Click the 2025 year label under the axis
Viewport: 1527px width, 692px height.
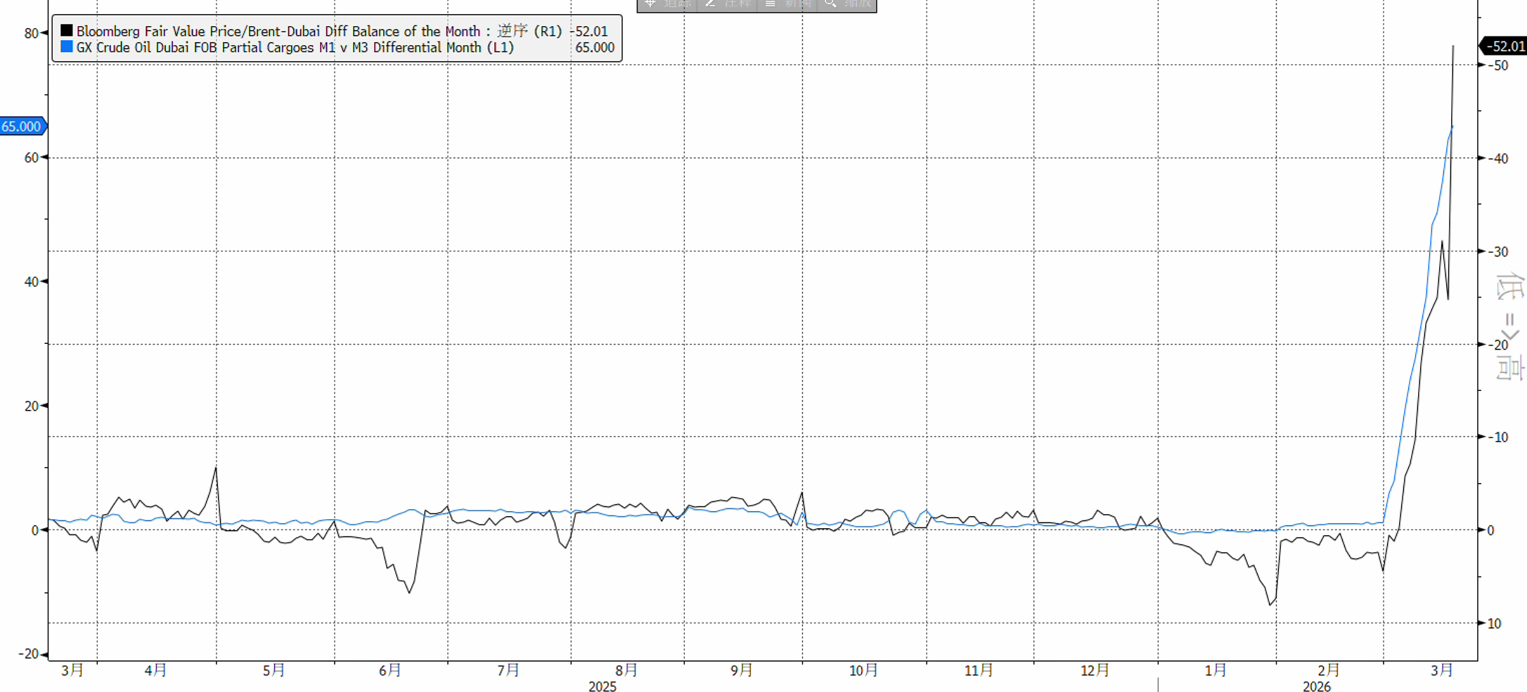(603, 686)
